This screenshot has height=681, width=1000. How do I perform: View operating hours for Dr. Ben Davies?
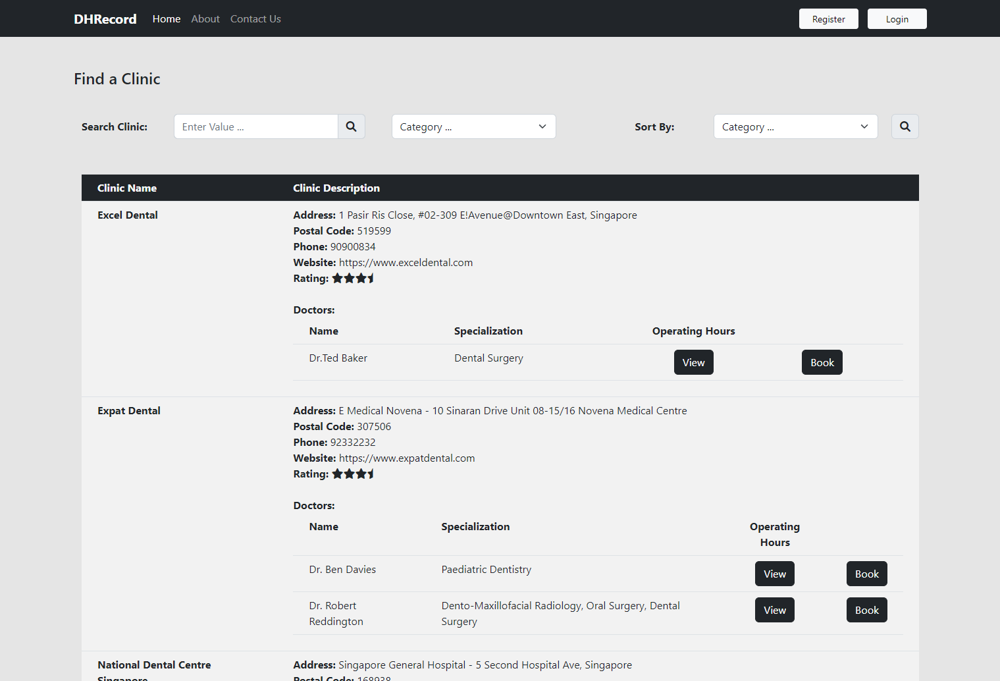pyautogui.click(x=775, y=574)
